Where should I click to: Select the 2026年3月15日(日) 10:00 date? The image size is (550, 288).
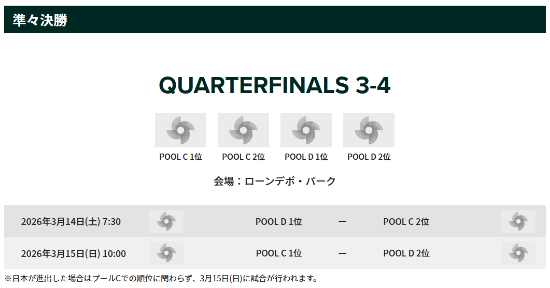click(73, 253)
